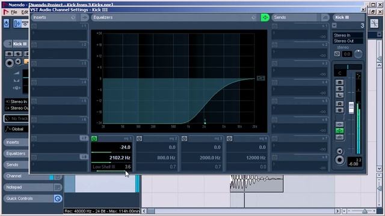Toggle send slot s1 power button

[275, 26]
